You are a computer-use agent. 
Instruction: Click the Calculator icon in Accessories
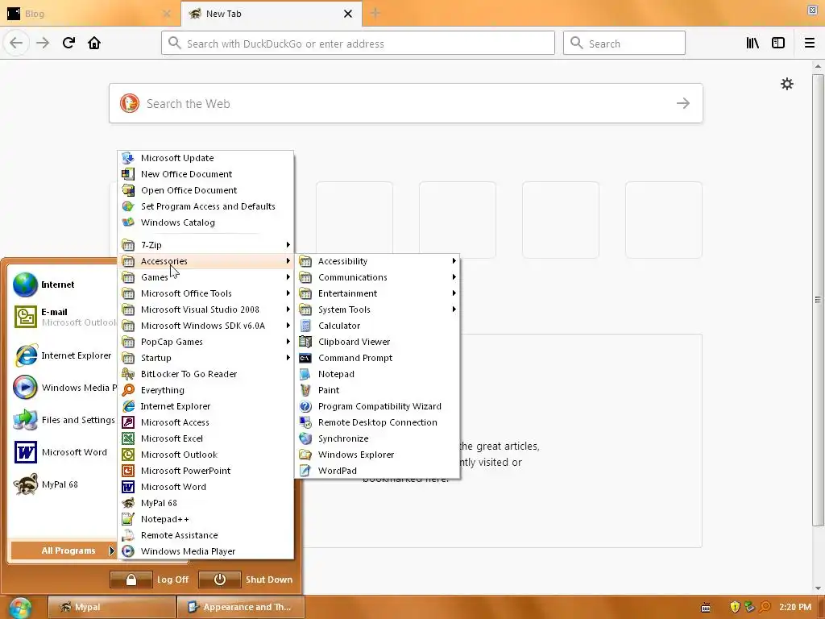[305, 326]
